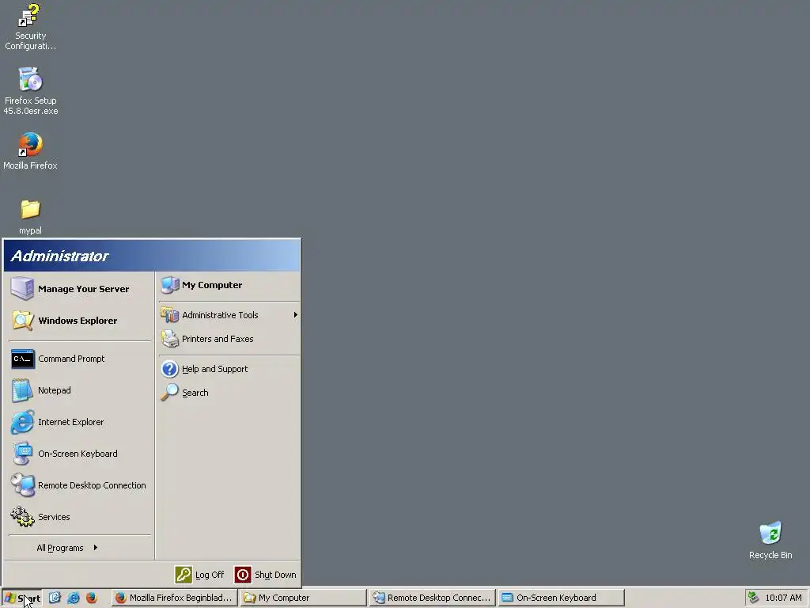This screenshot has height=608, width=810.
Task: Click the red Shut Down power icon
Action: (x=242, y=575)
